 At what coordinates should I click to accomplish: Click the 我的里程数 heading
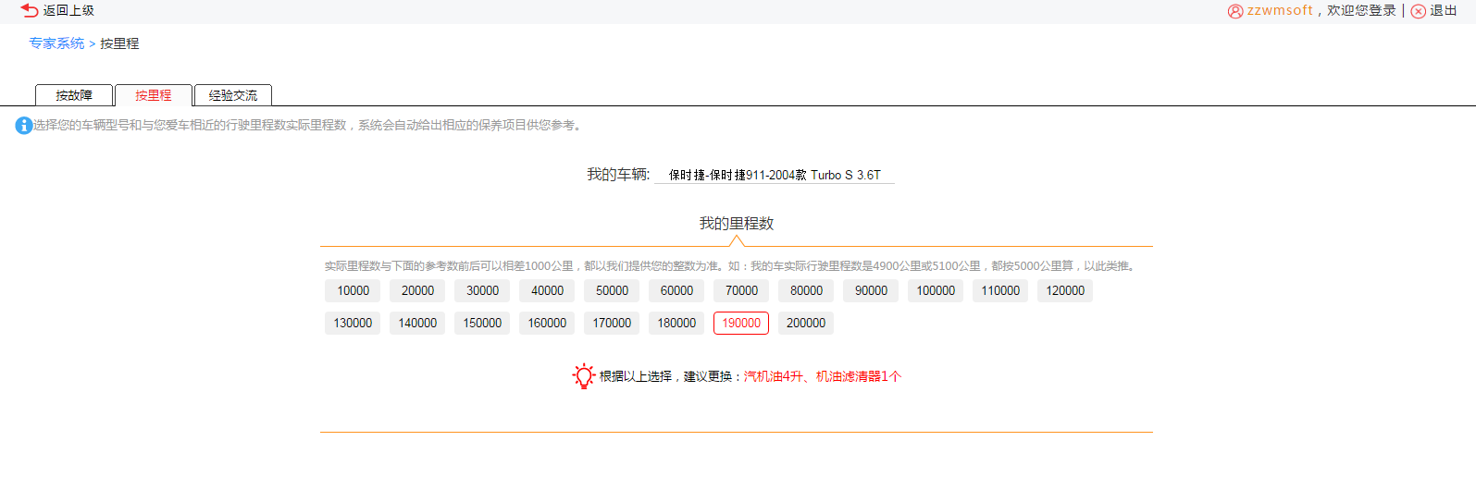(x=737, y=224)
